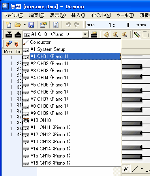The height and width of the screenshot is (176, 150).
Task: Select the pencil draw tool
Action: (137, 35)
